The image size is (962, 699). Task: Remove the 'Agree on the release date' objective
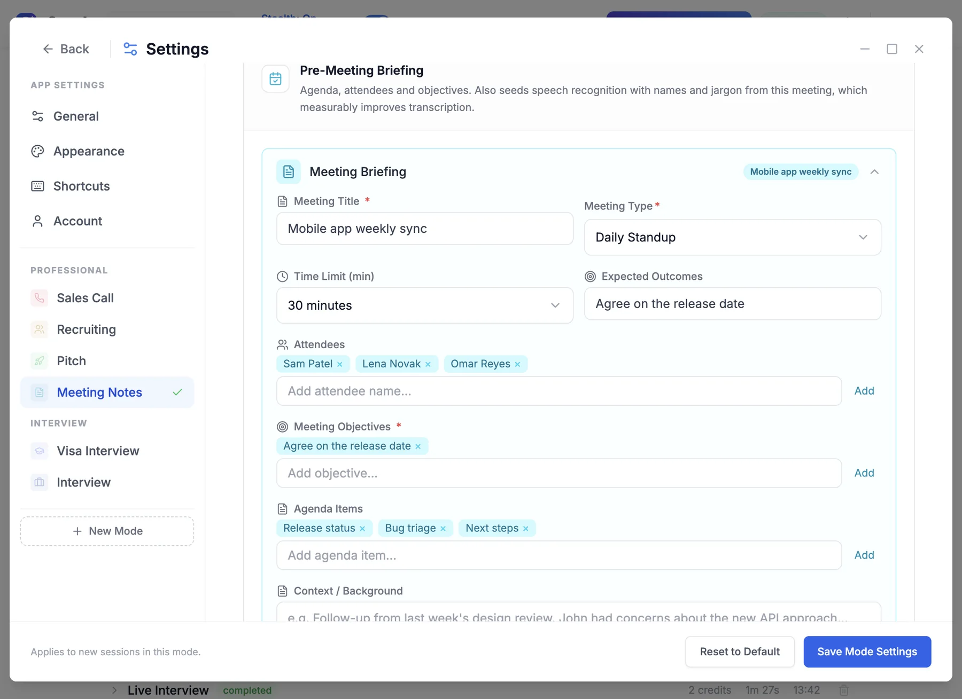pyautogui.click(x=418, y=446)
